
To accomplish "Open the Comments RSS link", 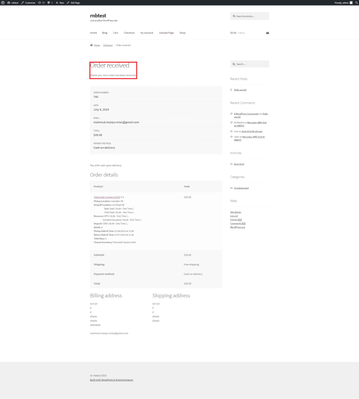I will coord(238,223).
